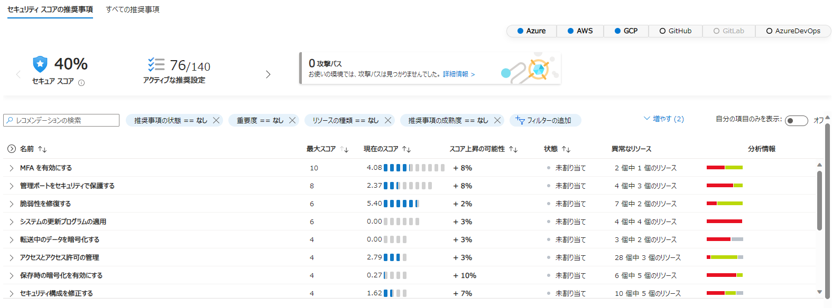Remove the リソースの種類 filter chip
832x308 pixels.
pos(388,120)
